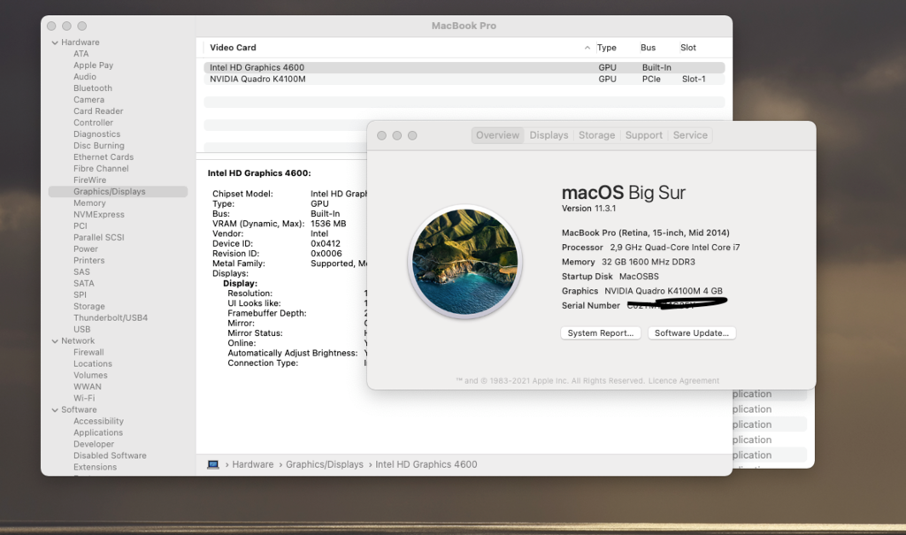Screen dimensions: 906x535
Task: Click the macOS Big Sur logo image
Action: (465, 262)
